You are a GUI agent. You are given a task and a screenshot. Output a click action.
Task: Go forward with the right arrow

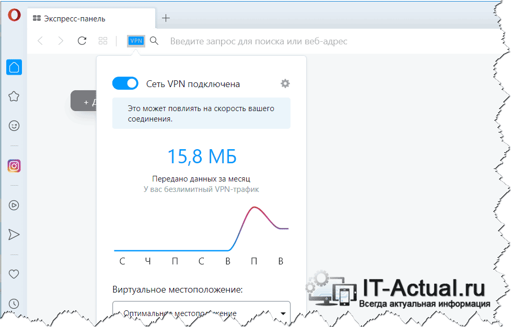pos(61,41)
